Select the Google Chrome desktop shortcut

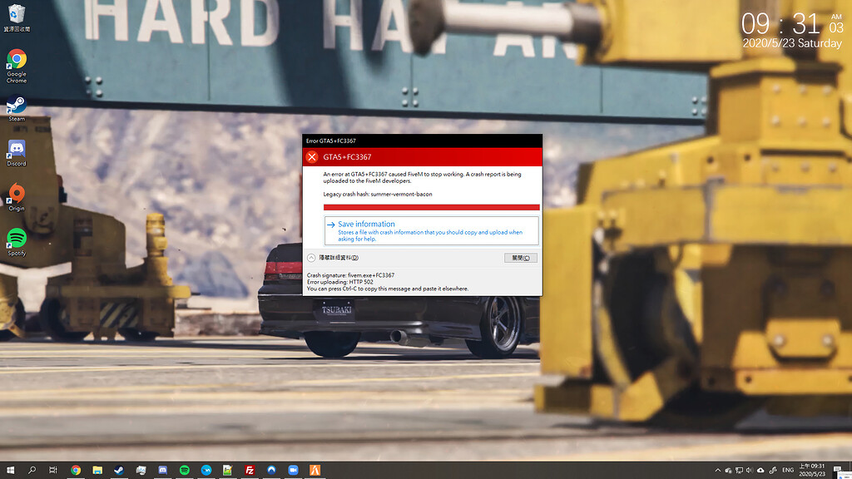(x=17, y=66)
